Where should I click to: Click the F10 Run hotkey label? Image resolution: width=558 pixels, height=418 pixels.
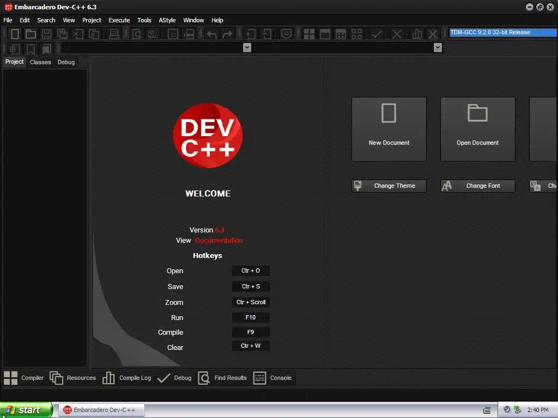[x=251, y=317]
